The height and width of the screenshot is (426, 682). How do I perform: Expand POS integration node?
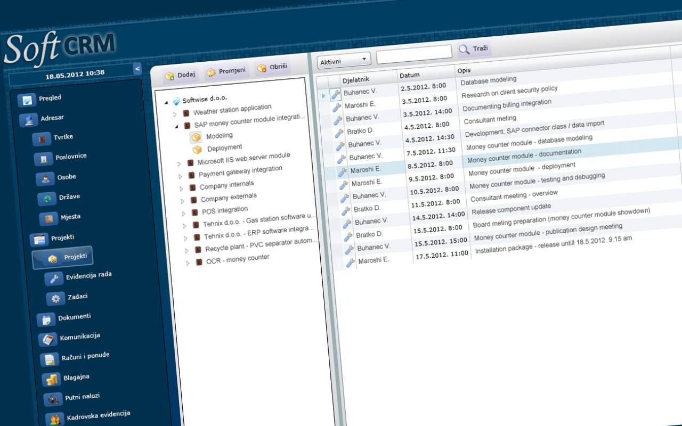tap(184, 214)
